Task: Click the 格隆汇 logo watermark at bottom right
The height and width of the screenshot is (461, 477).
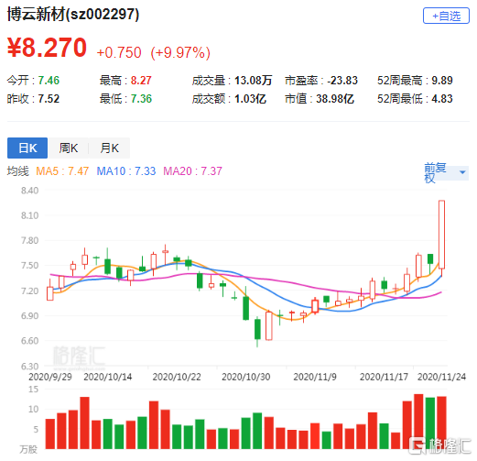Action: click(439, 445)
